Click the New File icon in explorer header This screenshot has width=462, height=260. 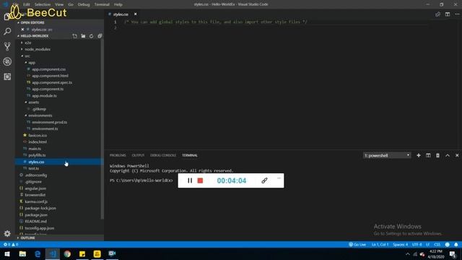coord(74,36)
